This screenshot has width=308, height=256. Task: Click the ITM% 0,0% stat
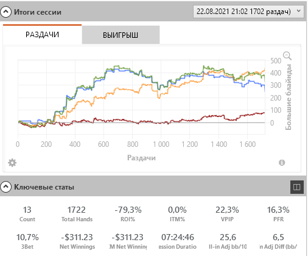click(177, 214)
